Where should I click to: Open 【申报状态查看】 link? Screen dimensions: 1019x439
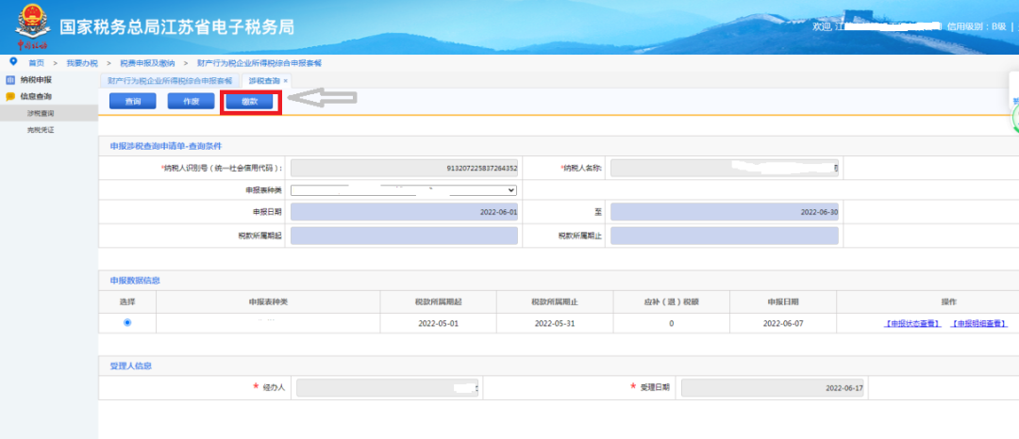[x=912, y=323]
